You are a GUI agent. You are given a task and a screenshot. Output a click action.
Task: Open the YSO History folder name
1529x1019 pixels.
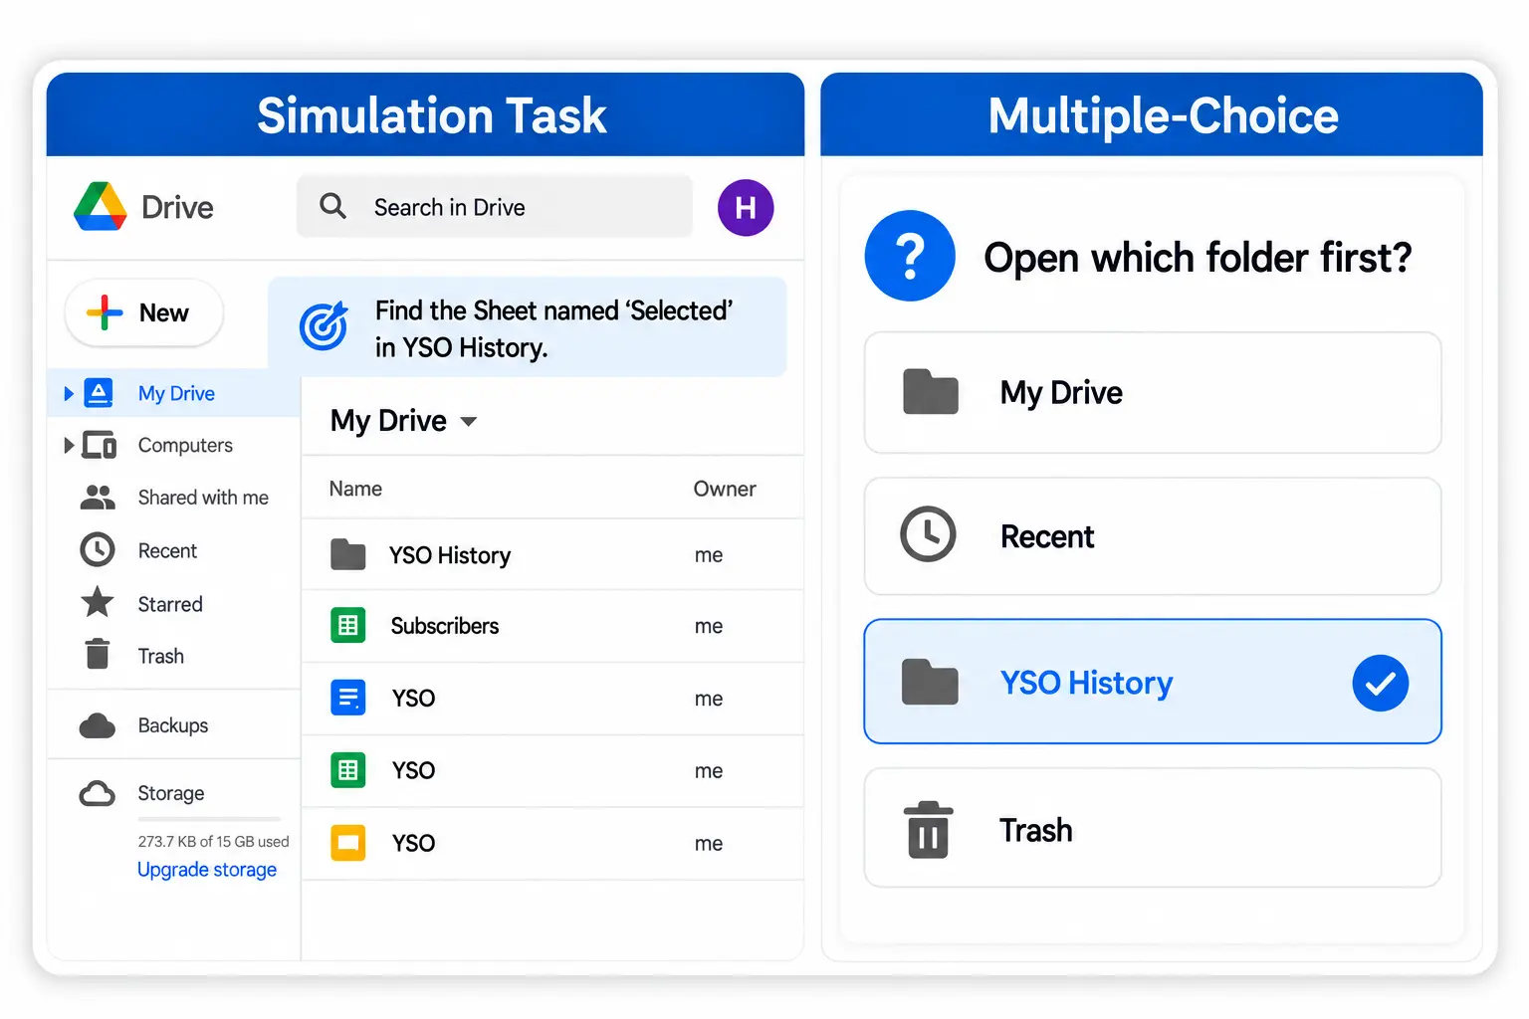[x=450, y=555]
